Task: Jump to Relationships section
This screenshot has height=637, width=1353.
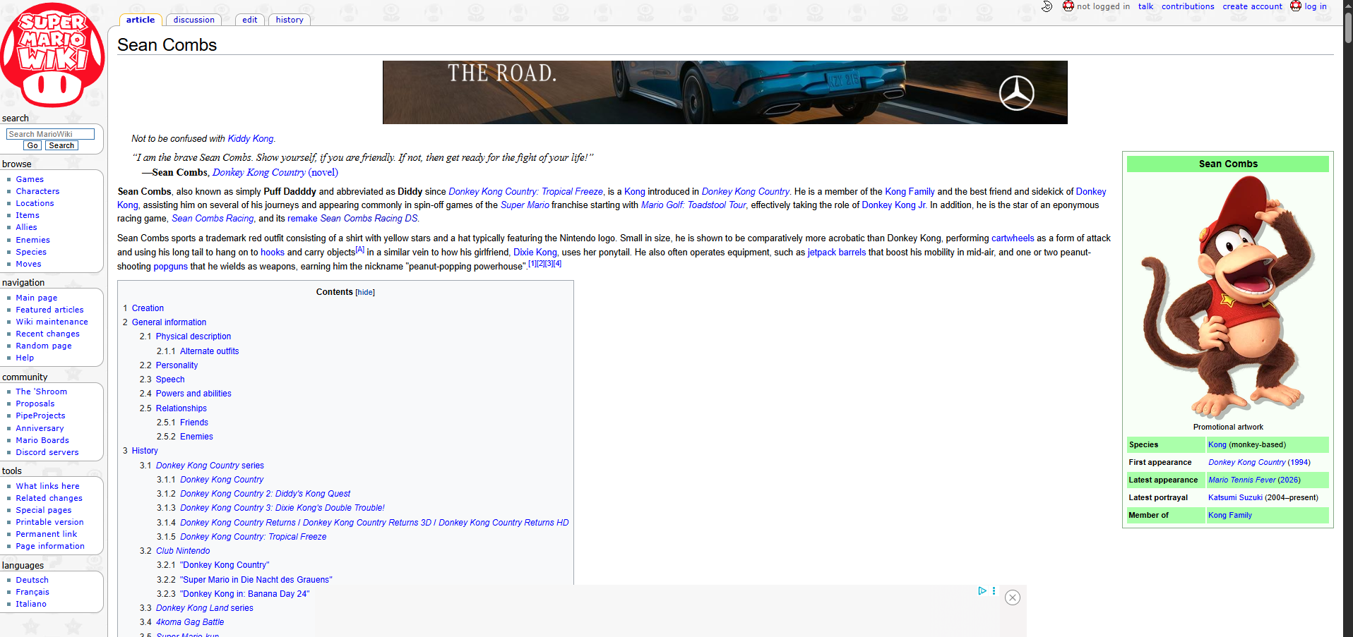Action: pyautogui.click(x=181, y=408)
